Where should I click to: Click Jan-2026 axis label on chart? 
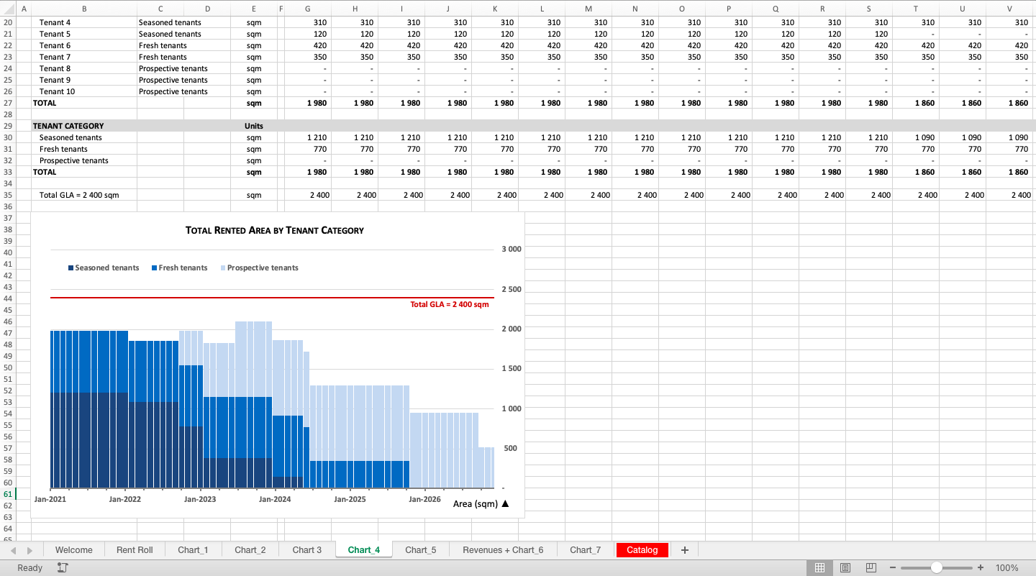(x=424, y=499)
